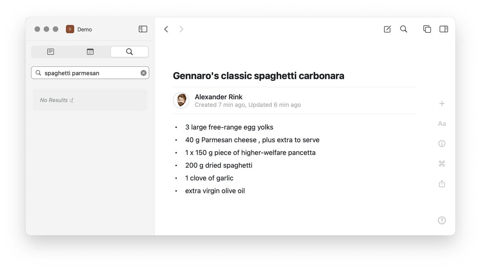The height and width of the screenshot is (269, 481).
Task: Click the 'Created 7 min ago' timestamp
Action: tap(220, 105)
